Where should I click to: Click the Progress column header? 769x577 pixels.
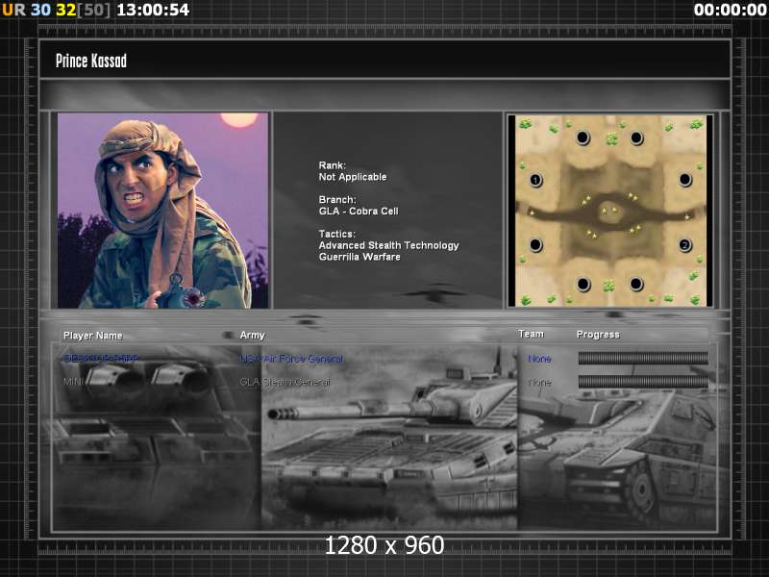coord(598,335)
